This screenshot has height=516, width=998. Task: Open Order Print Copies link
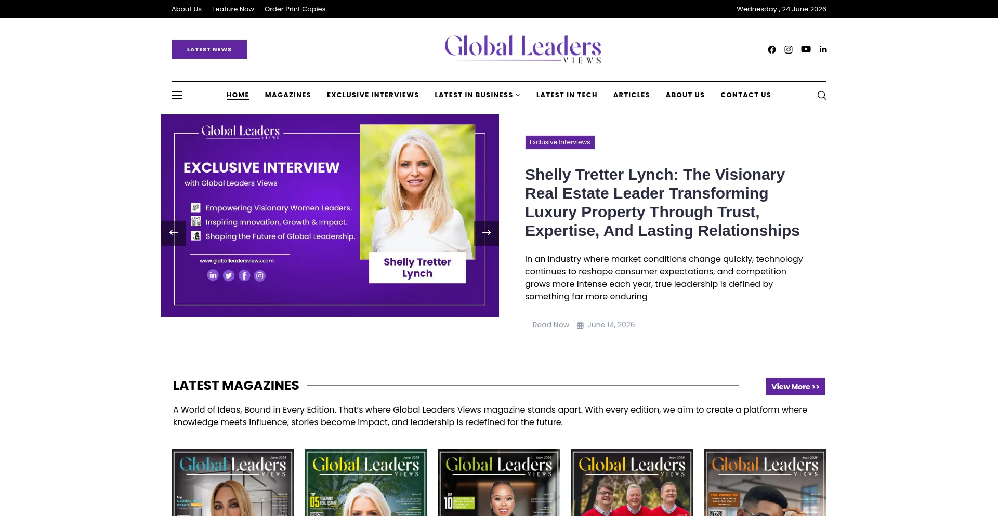click(295, 9)
